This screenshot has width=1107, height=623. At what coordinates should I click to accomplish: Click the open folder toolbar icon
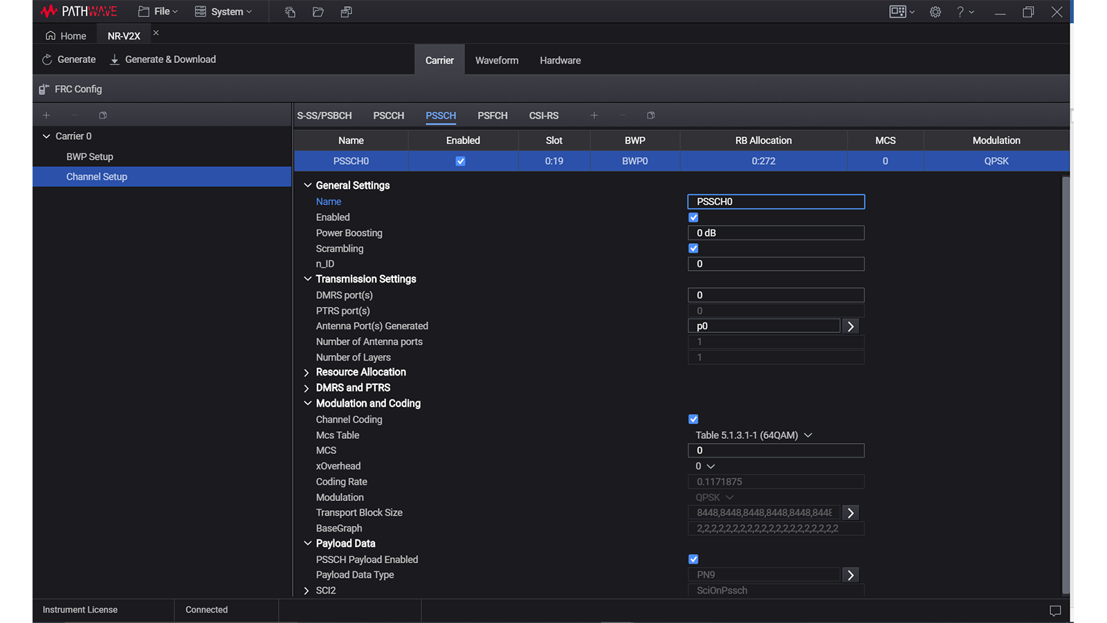point(318,12)
